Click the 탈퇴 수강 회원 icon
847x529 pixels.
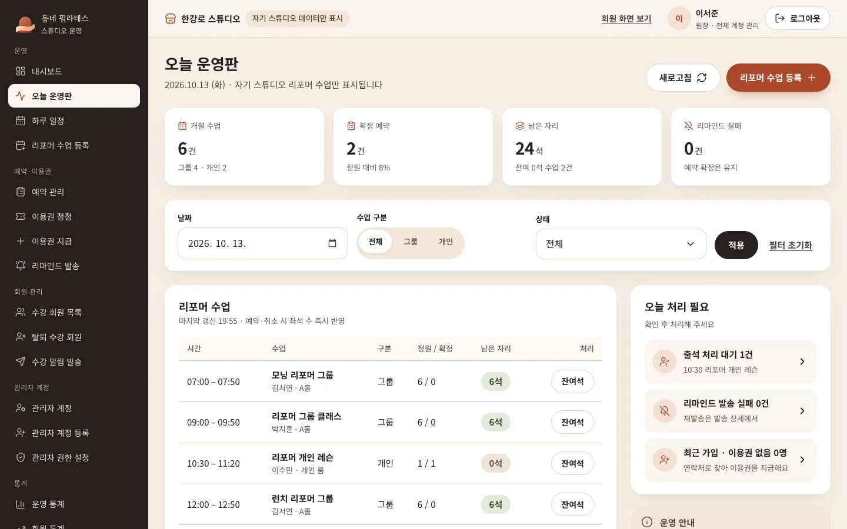point(21,337)
